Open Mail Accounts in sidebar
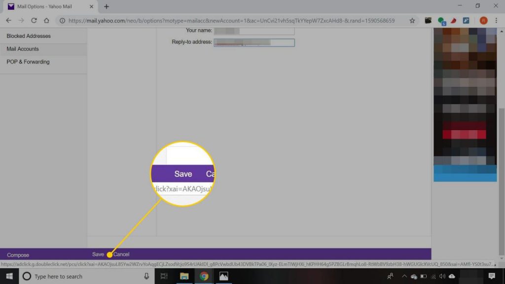The height and width of the screenshot is (284, 505). coord(23,49)
